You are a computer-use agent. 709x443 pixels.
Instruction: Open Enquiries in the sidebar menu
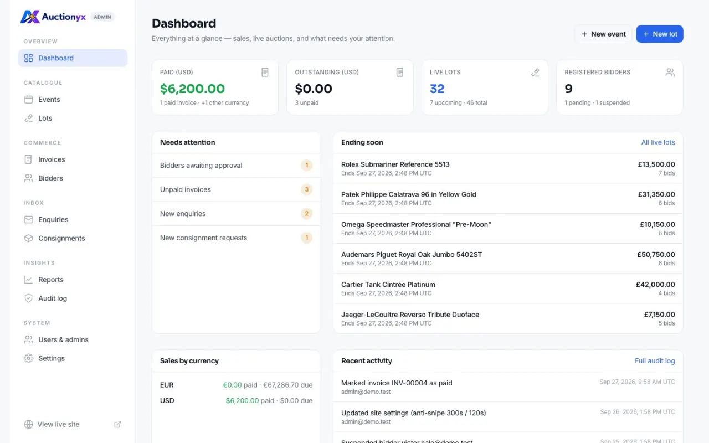click(73, 220)
